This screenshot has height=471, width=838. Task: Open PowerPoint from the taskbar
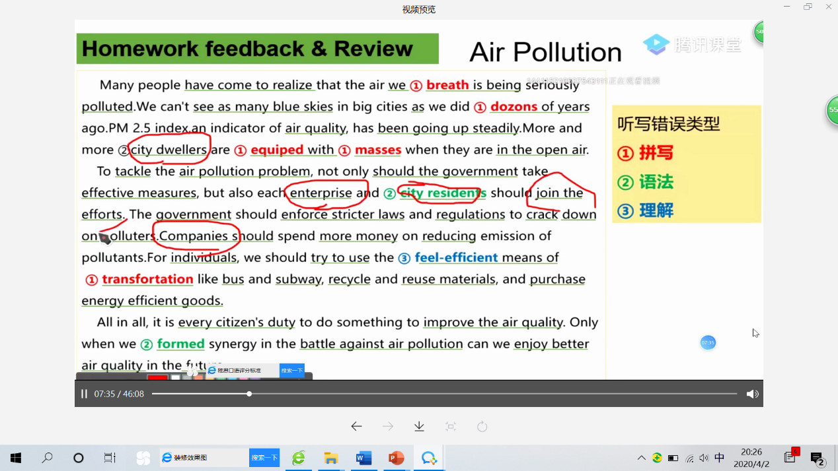pos(396,458)
